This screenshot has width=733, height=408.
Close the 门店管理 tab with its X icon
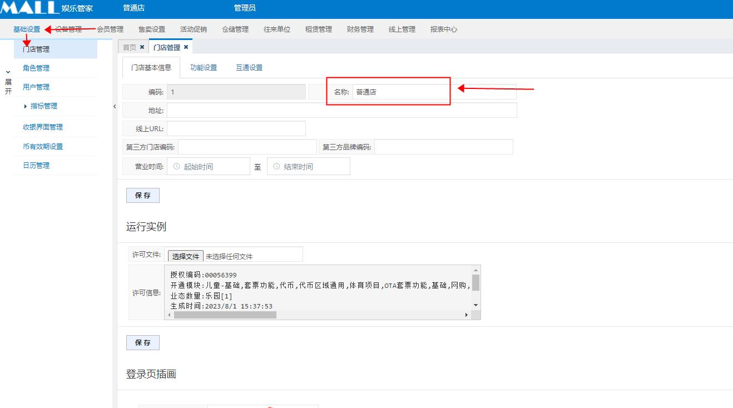[x=186, y=47]
